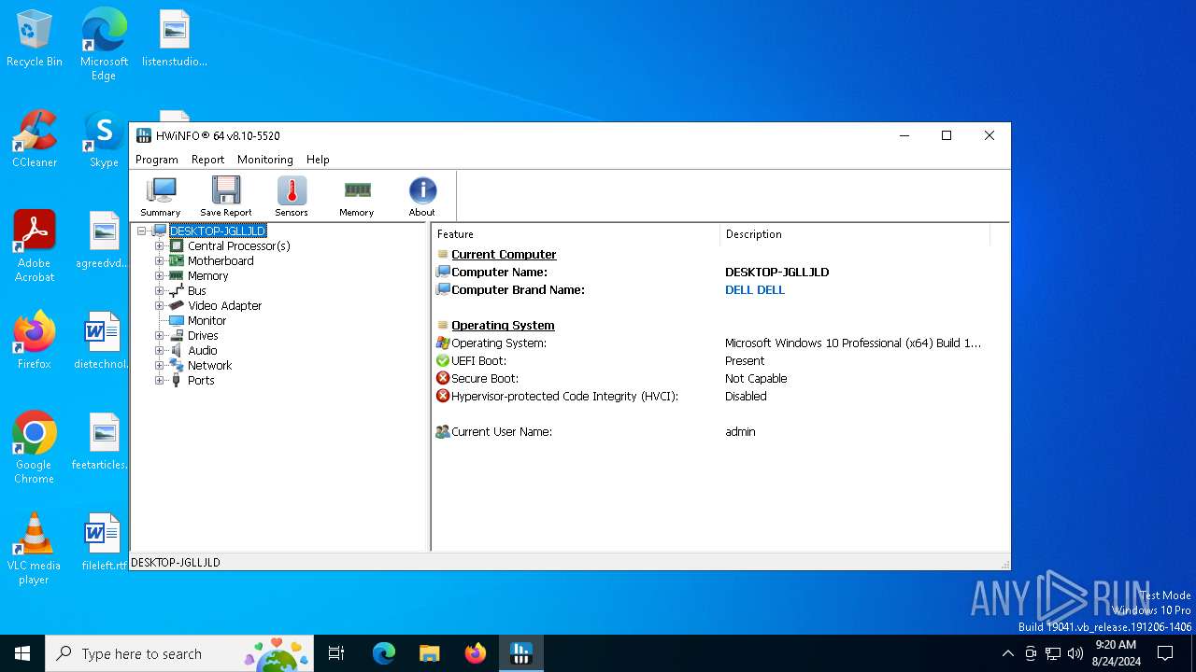Click the Microsoft Windows 10 Professional description value
Screen dimensions: 1196x672
pyautogui.click(x=853, y=343)
